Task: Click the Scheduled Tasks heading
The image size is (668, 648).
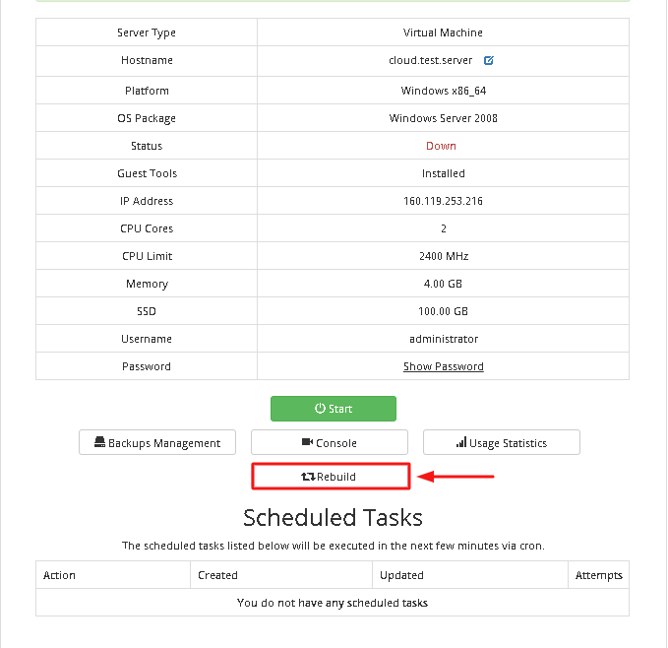Action: pyautogui.click(x=333, y=518)
